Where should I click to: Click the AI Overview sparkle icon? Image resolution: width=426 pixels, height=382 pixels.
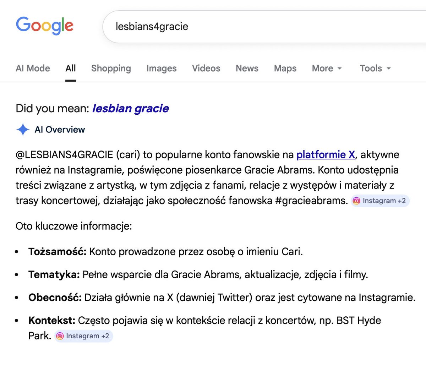[x=23, y=130]
